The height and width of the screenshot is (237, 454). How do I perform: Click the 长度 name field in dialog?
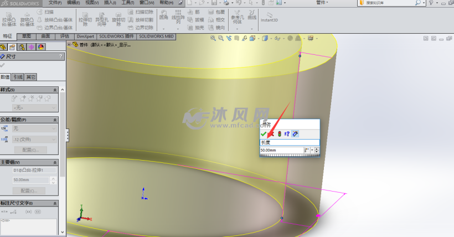290,142
